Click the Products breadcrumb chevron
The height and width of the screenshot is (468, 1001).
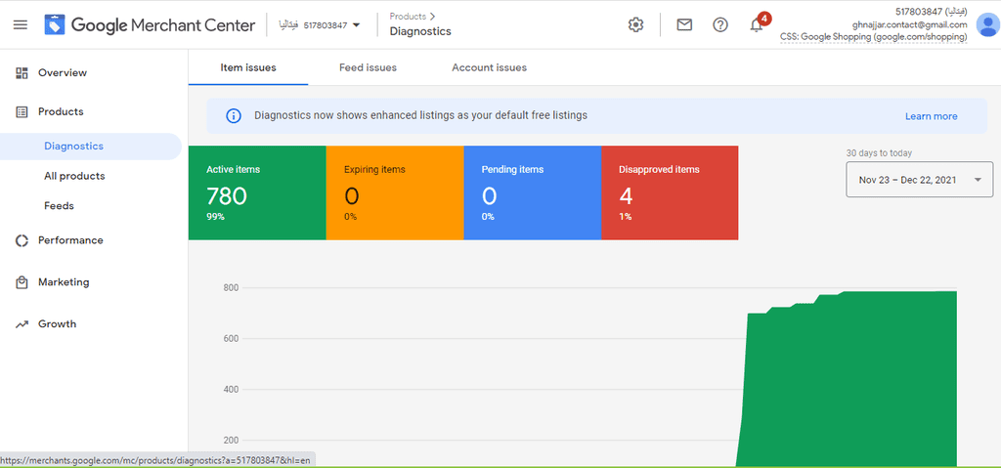click(x=433, y=17)
